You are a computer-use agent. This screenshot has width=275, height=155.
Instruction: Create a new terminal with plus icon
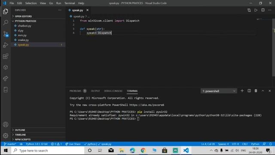(x=242, y=91)
